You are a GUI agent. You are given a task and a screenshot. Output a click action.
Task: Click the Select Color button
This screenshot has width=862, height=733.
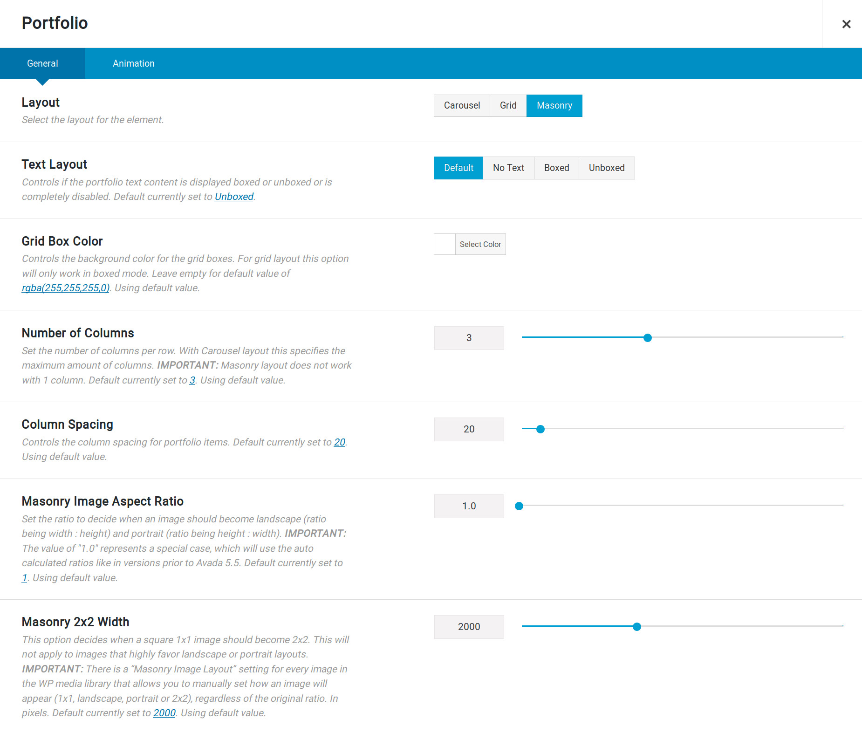(480, 244)
